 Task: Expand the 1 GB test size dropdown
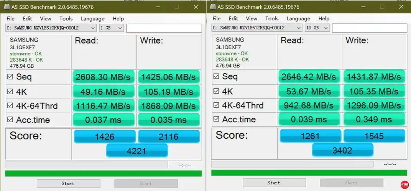click(x=120, y=28)
